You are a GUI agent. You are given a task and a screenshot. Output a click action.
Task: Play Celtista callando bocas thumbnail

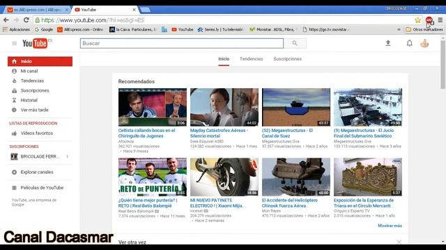point(153,107)
